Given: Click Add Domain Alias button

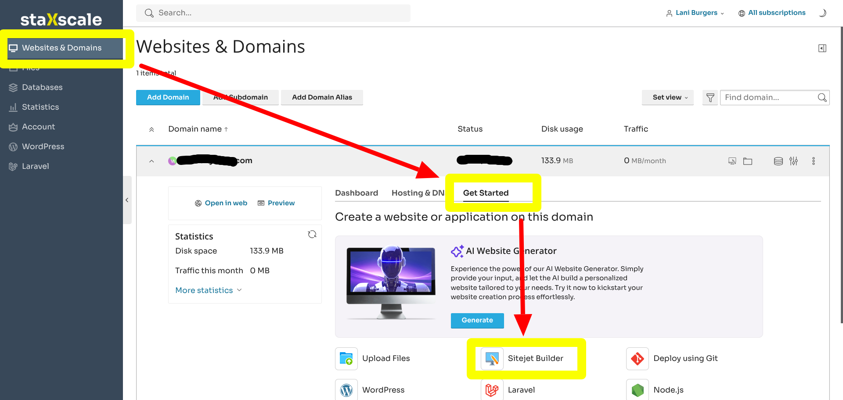Looking at the screenshot, I should pyautogui.click(x=322, y=97).
